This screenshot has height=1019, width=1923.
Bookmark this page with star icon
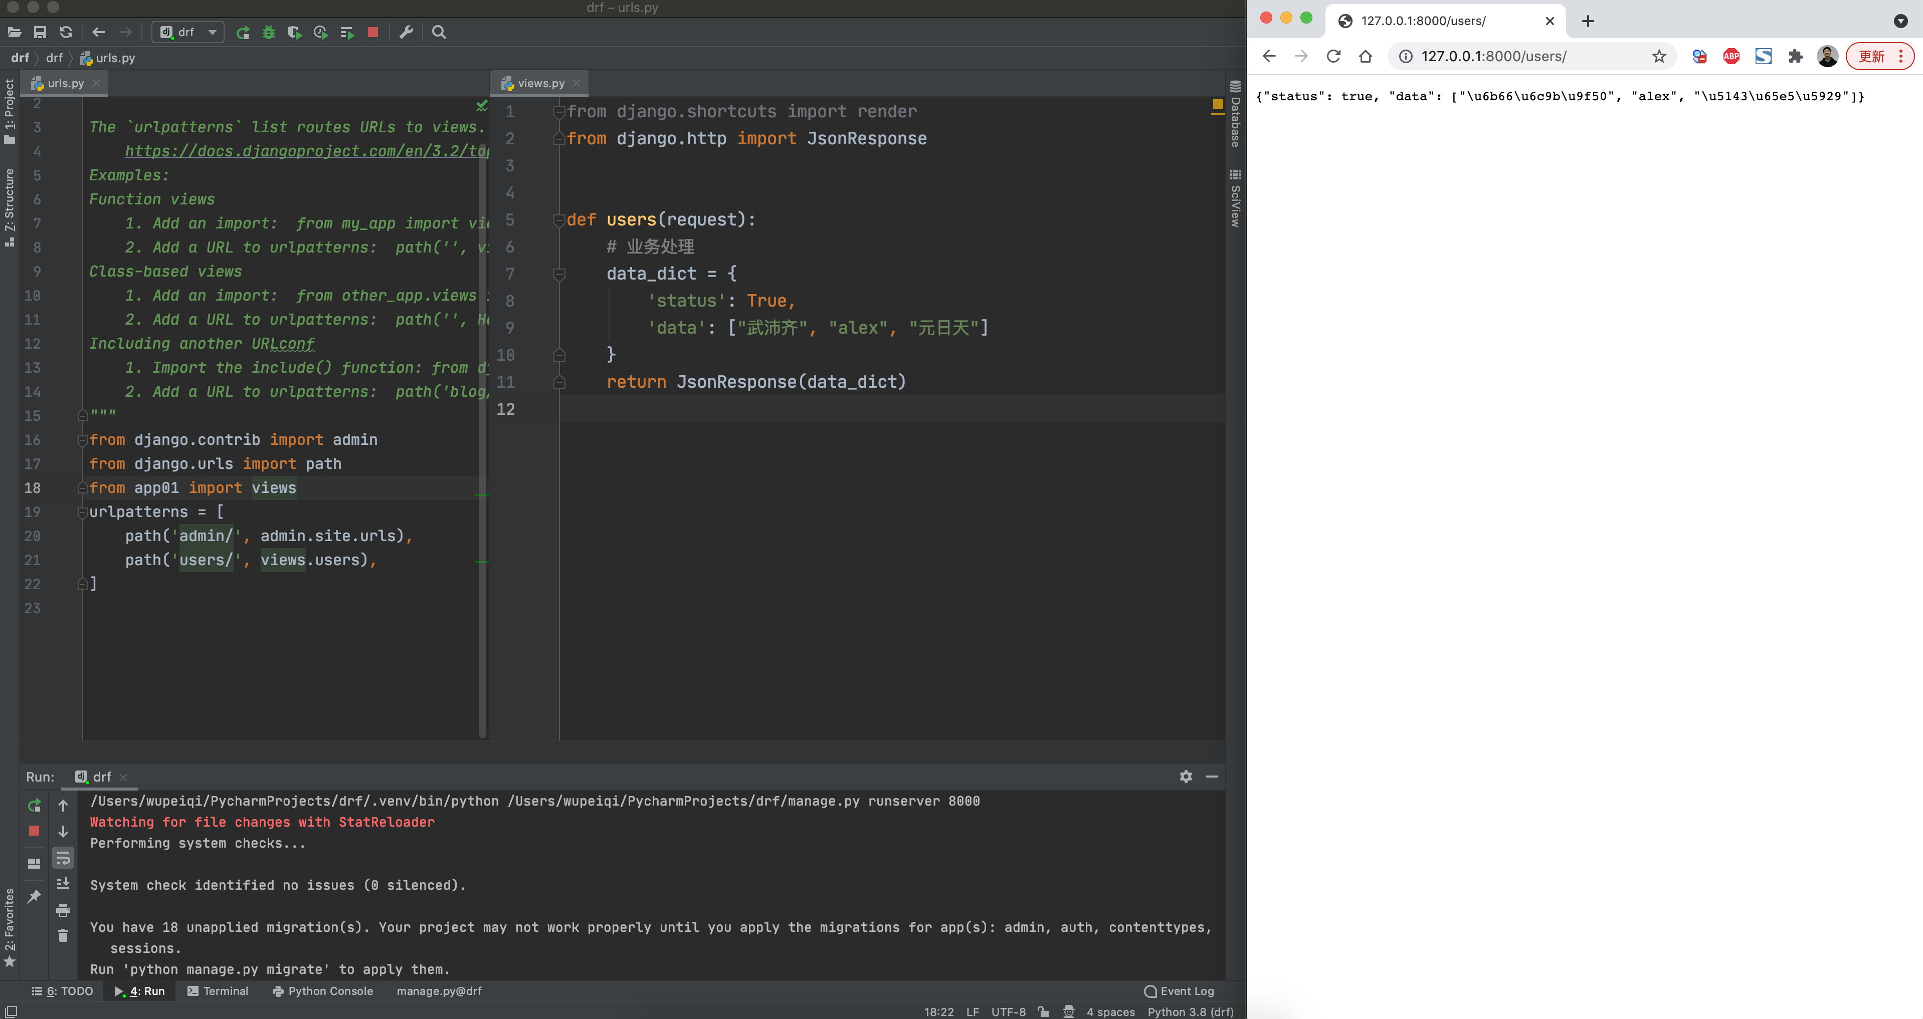pos(1659,57)
